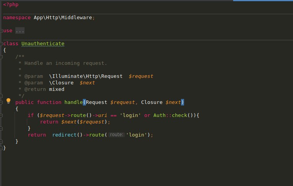Click '$next' in the return statement
This screenshot has width=293, height=186.
(x=69, y=122)
